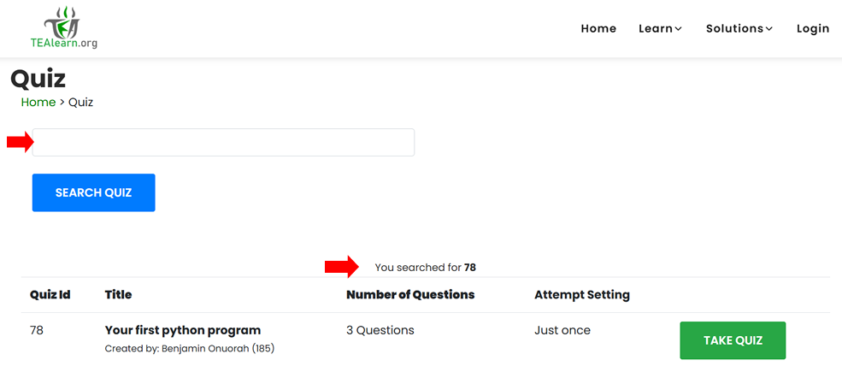The width and height of the screenshot is (842, 366).
Task: Open the Login page from the navbar
Action: point(812,28)
